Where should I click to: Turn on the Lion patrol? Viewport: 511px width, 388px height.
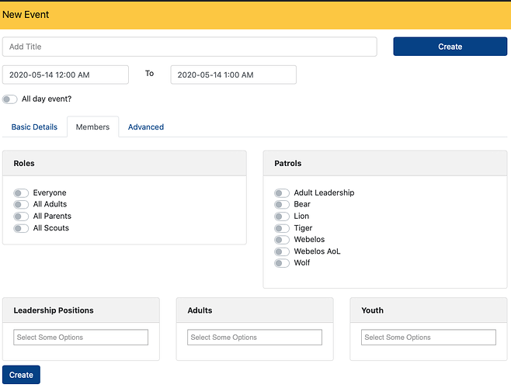tap(282, 217)
